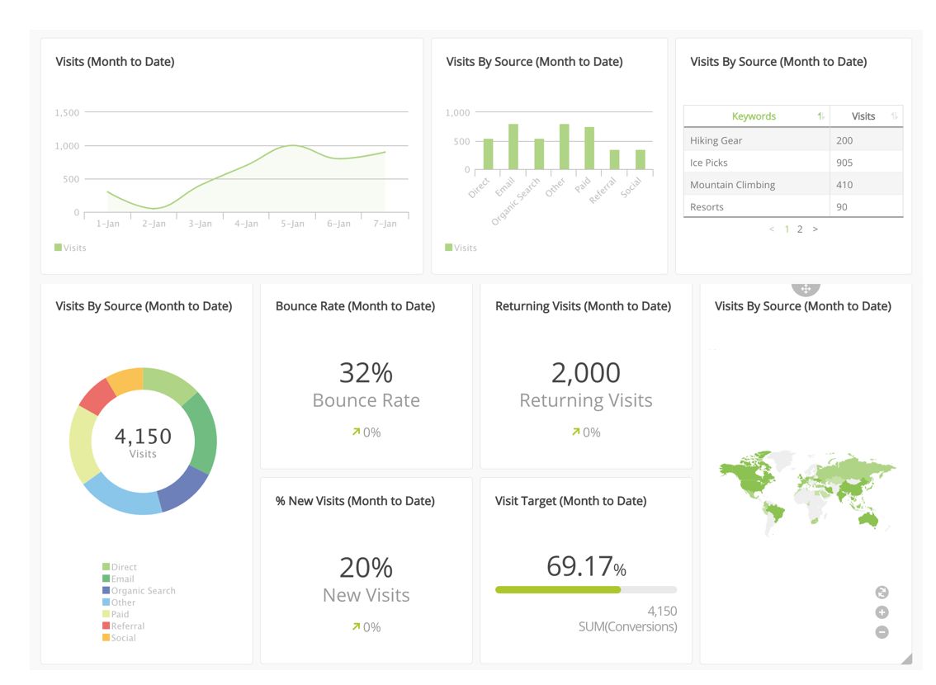Click the sort icon next to Visits
Viewport: 936px width, 685px height.
tap(893, 116)
